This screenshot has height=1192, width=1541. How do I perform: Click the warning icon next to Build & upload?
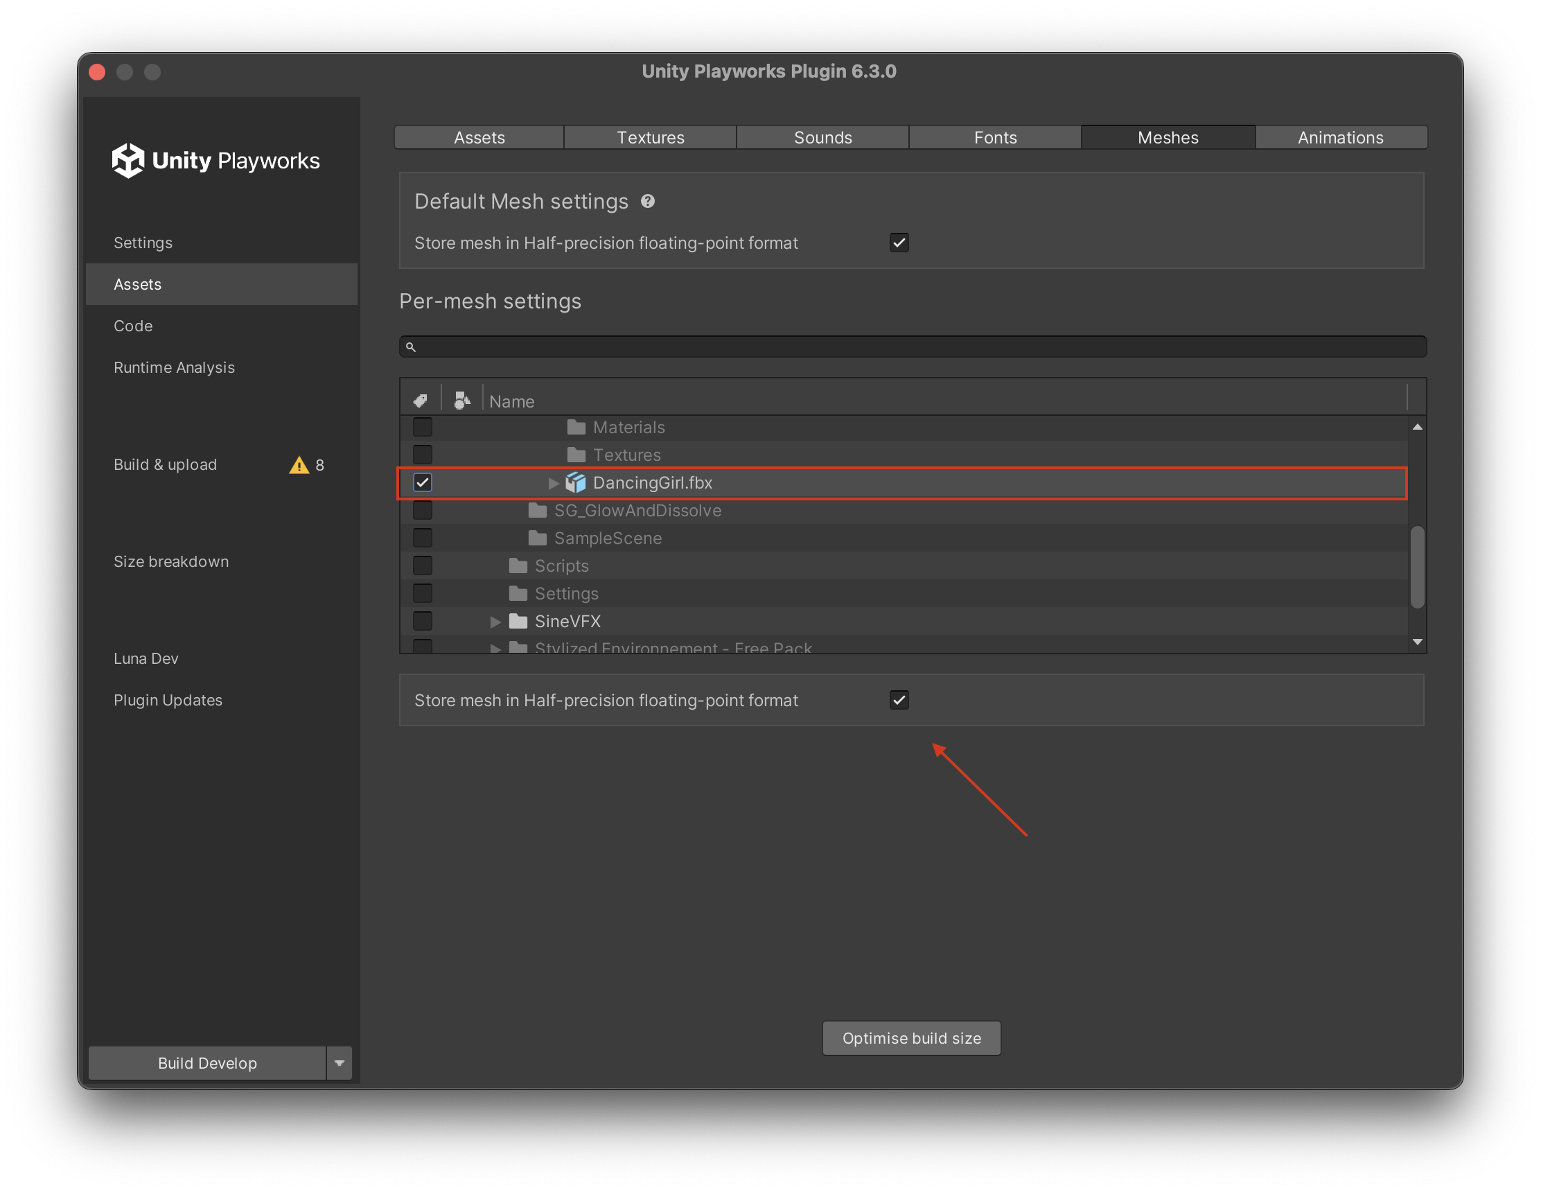(x=299, y=465)
